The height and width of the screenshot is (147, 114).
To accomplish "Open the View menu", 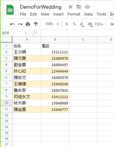I will coord(45,14).
